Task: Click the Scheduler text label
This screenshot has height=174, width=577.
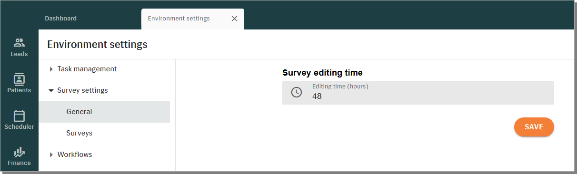Action: 19,127
